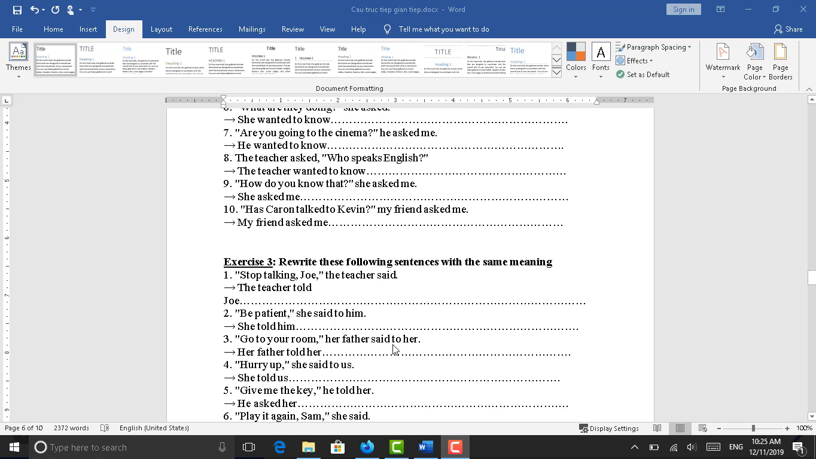816x459 pixels.
Task: Click the Sign in button
Action: coord(683,9)
